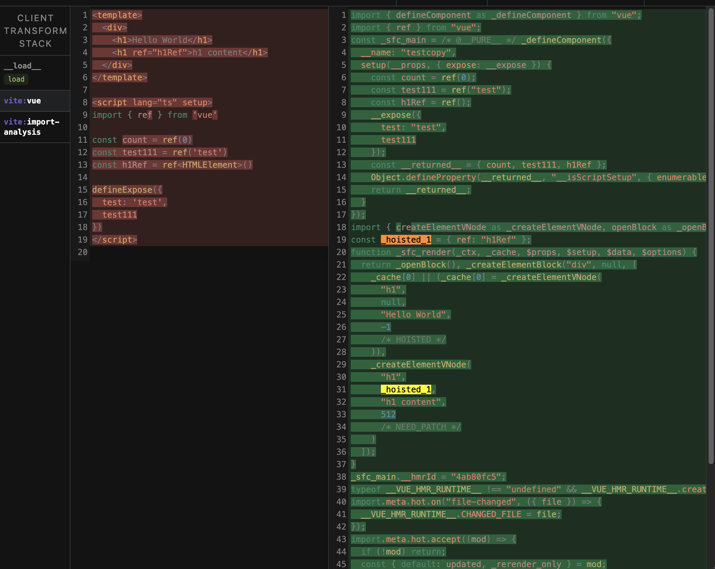Click defineExpose in the left code pane
Viewport: 715px width, 569px height.
click(122, 190)
